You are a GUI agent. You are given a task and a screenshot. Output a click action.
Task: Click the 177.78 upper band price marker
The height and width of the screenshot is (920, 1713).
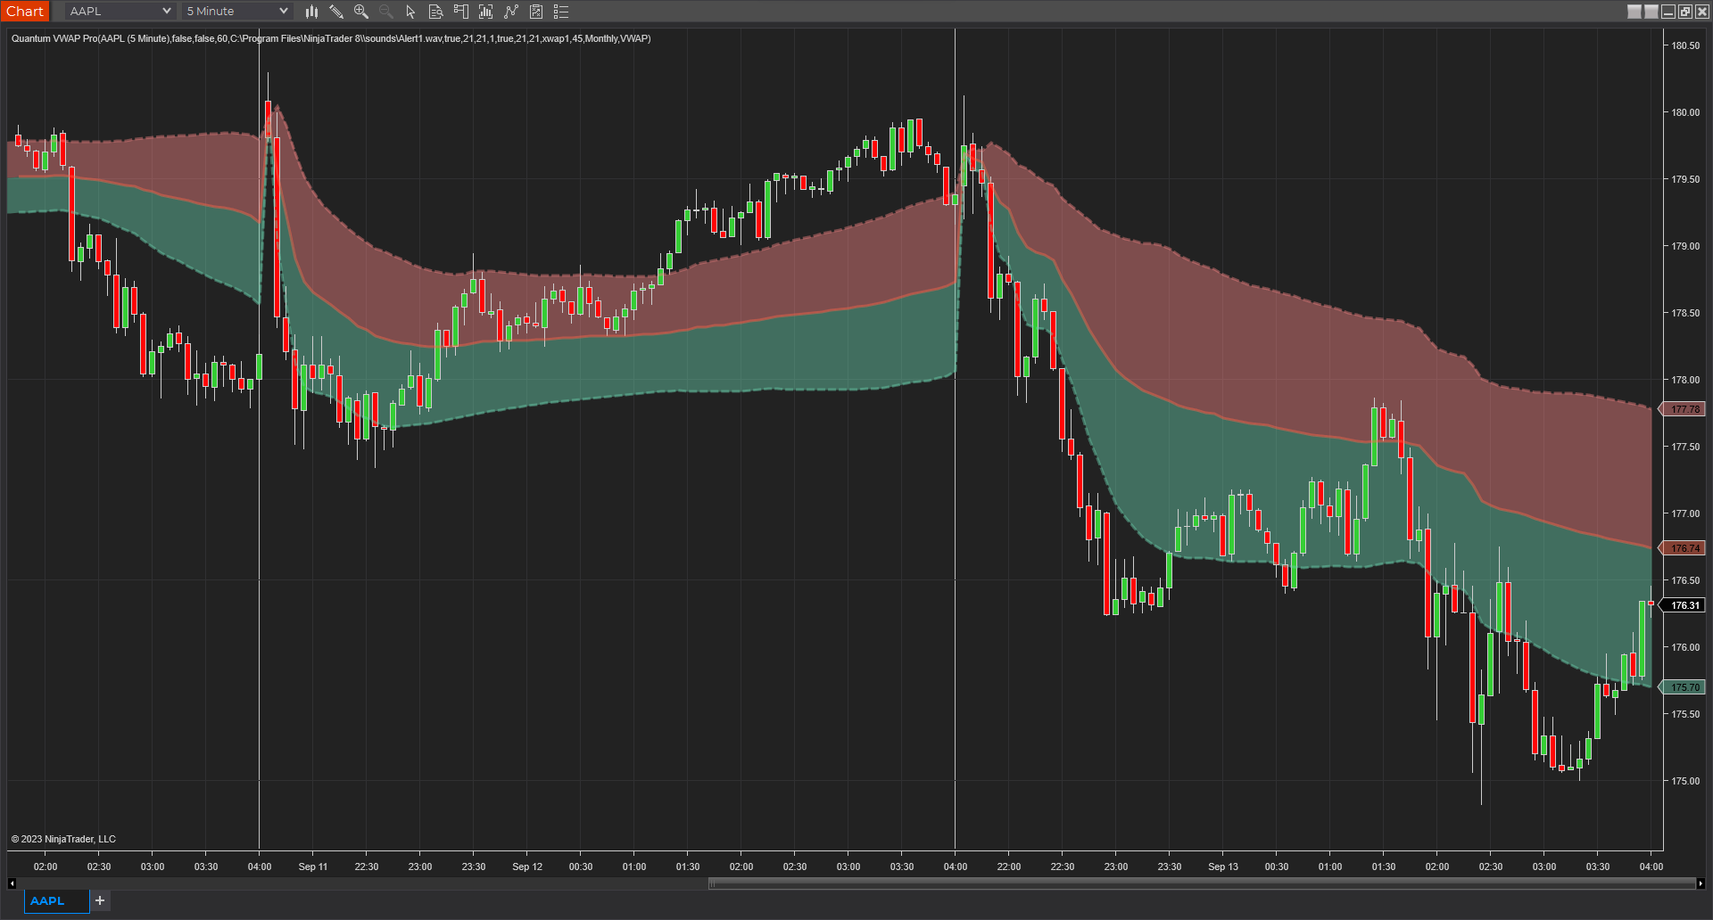click(x=1684, y=409)
